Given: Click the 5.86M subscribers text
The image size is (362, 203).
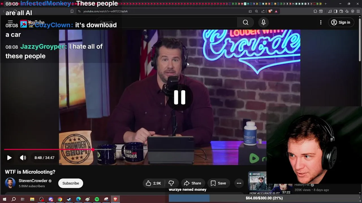Looking at the screenshot, I should coord(32,186).
